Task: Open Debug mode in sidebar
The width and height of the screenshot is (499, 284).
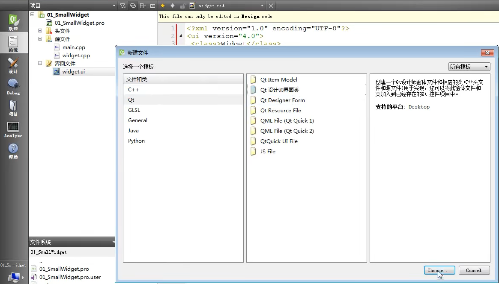Action: point(13,87)
